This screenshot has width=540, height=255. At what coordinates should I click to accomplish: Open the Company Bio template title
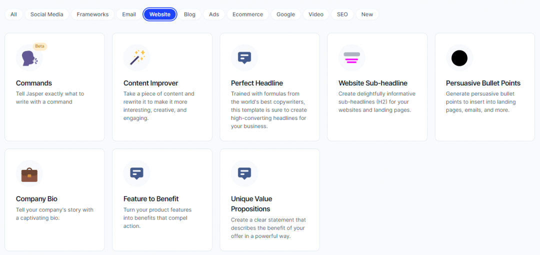click(x=36, y=198)
